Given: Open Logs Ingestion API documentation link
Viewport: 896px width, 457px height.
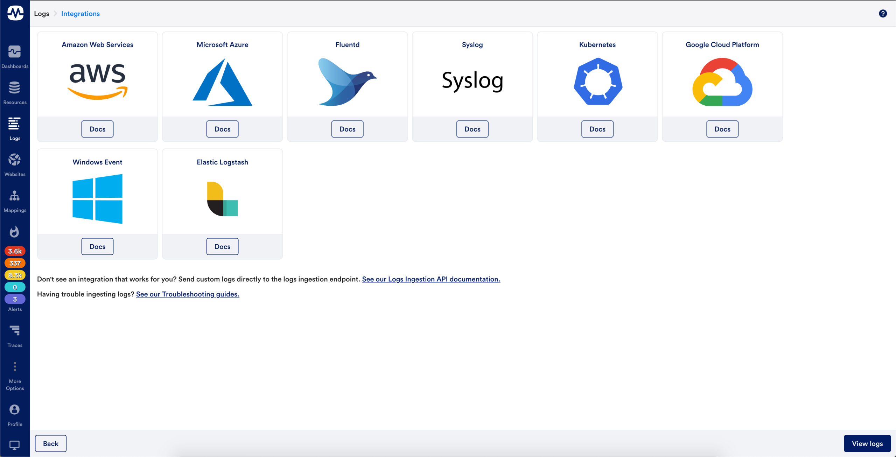Looking at the screenshot, I should tap(431, 279).
